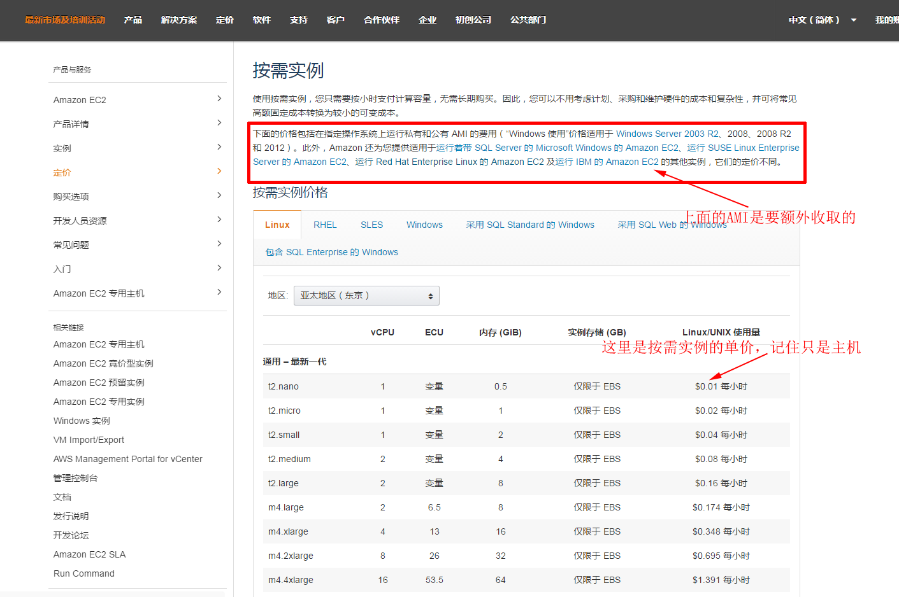Click the $0.174 每小时 price cell

click(x=721, y=507)
